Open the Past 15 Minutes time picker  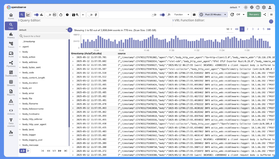point(213,14)
